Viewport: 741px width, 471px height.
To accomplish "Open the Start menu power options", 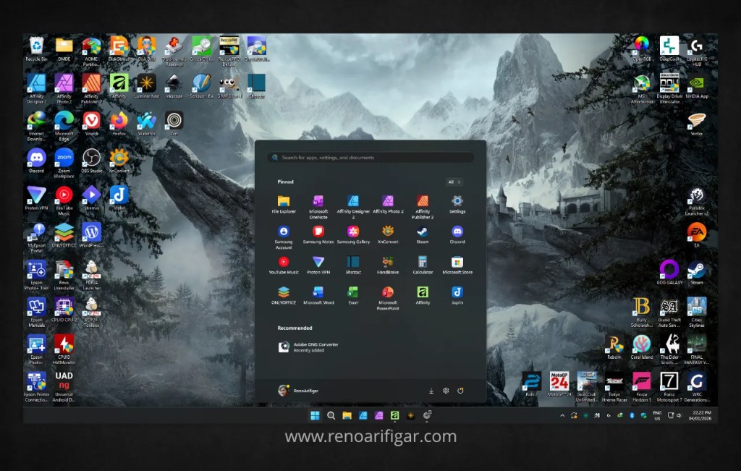I will [x=460, y=391].
